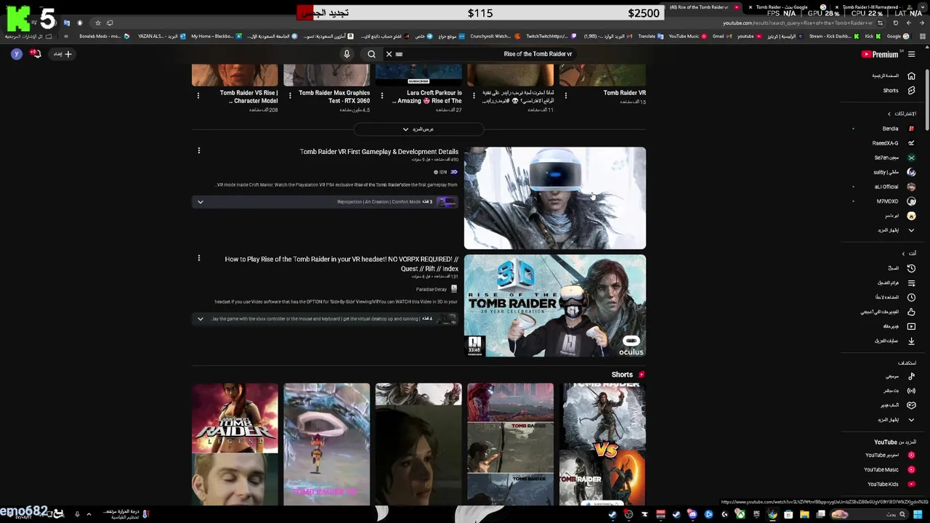
Task: Open the account avatar menu
Action: [x=17, y=54]
